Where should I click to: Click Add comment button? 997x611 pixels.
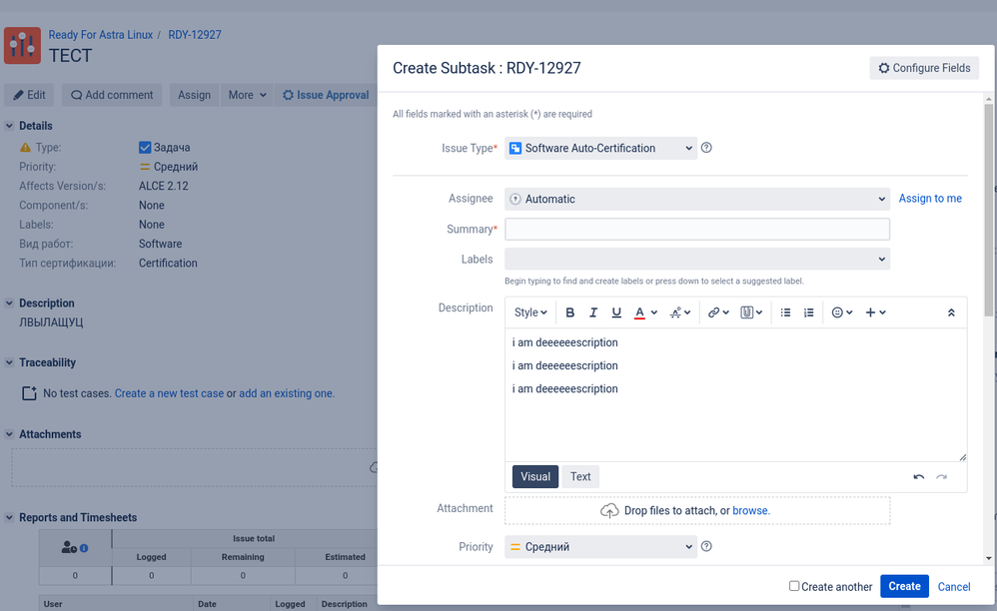pyautogui.click(x=112, y=95)
